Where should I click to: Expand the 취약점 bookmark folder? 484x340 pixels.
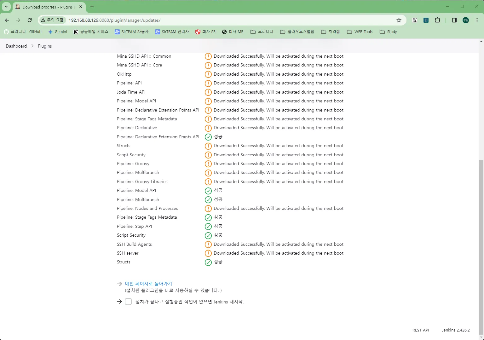coord(331,32)
